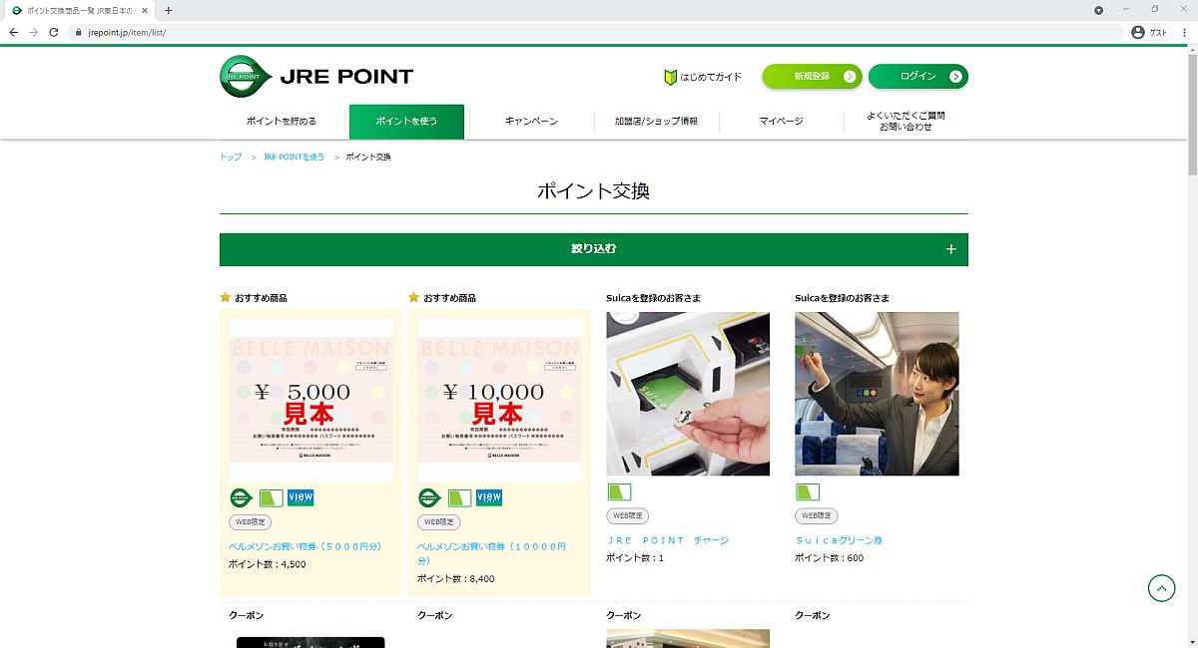This screenshot has width=1198, height=648.
Task: Click ポイント数：8,400 text
Action: click(456, 578)
